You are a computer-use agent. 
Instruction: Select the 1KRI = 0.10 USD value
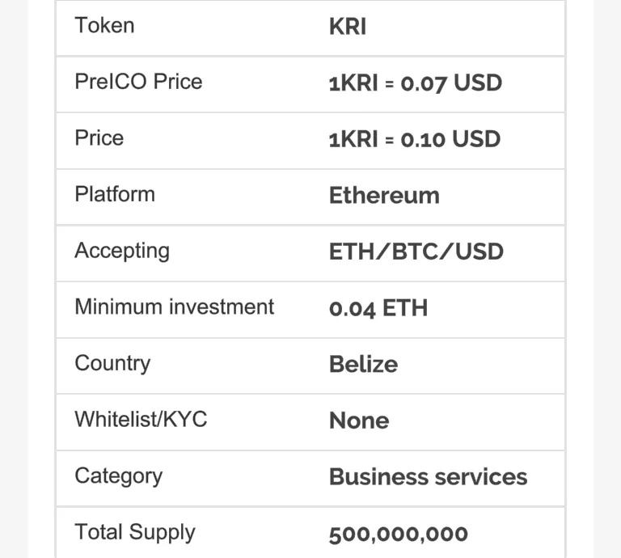[x=415, y=139]
